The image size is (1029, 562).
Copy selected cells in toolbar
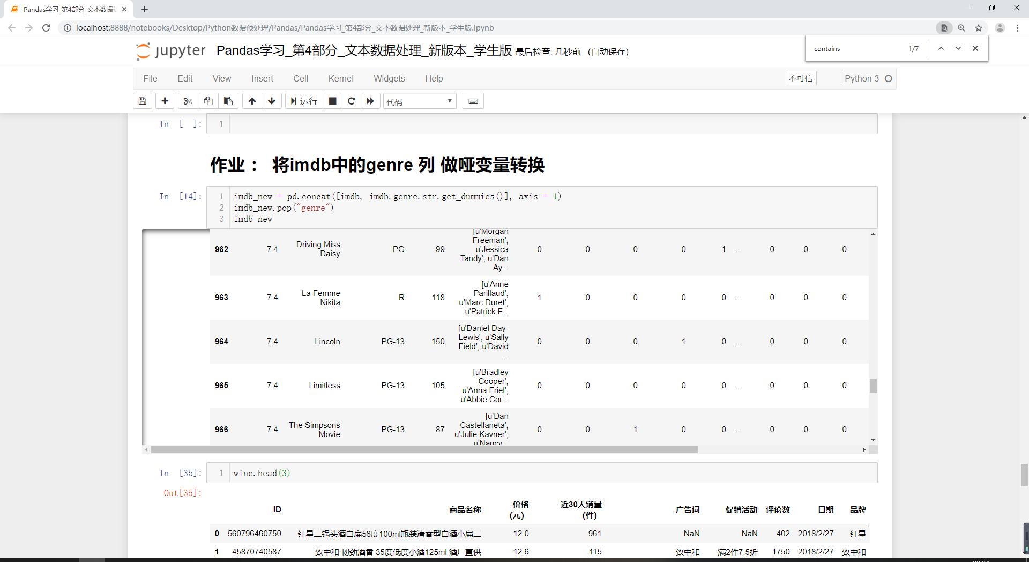[x=208, y=101]
